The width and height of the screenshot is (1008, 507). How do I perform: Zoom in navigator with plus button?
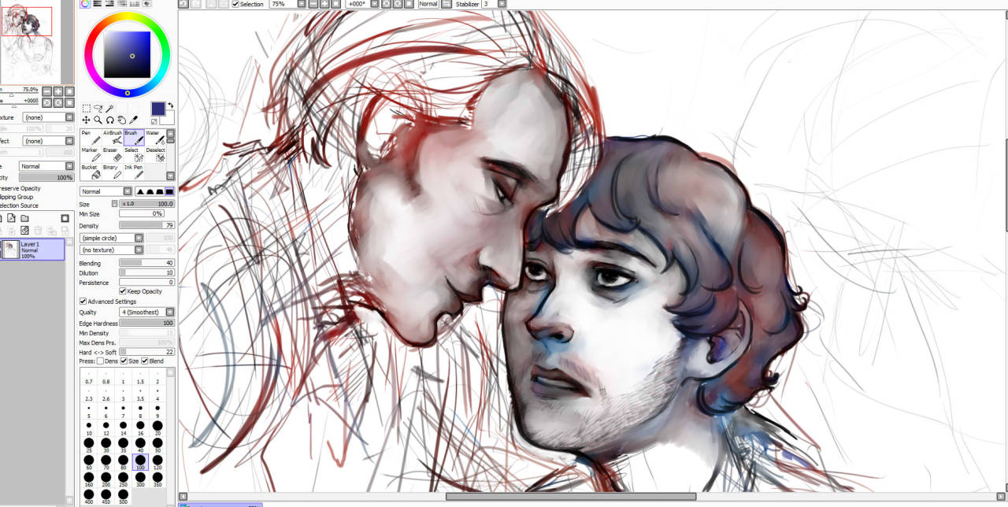click(x=58, y=91)
